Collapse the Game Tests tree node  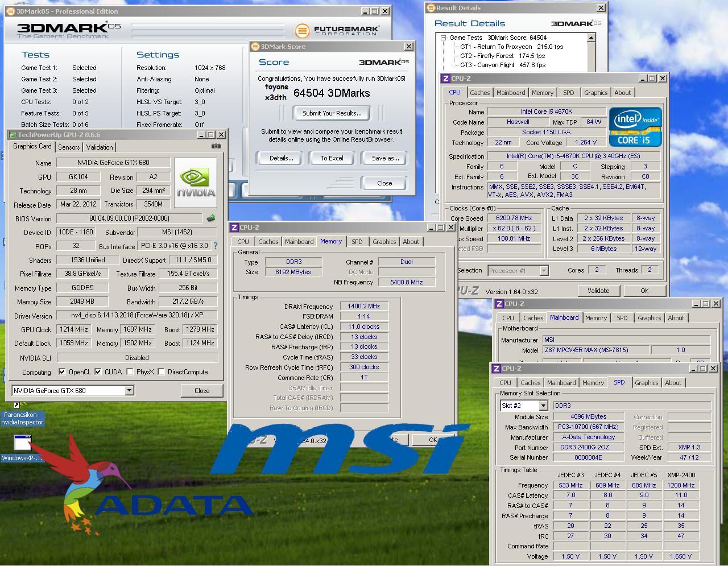point(444,38)
